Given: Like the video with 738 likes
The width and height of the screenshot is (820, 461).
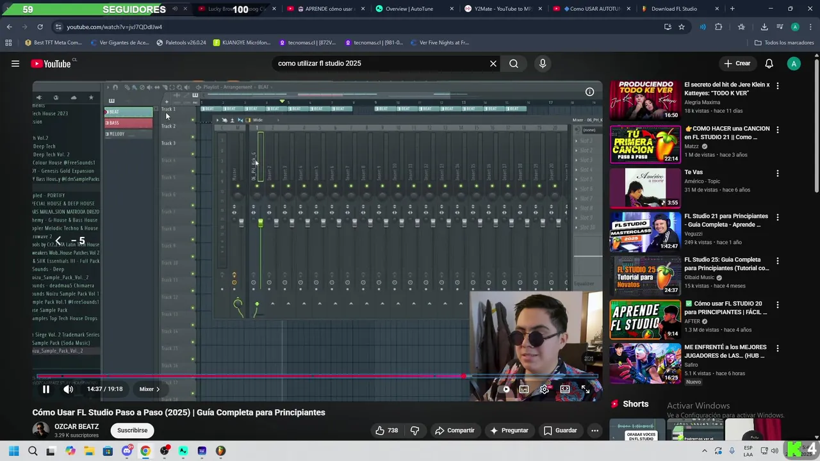Looking at the screenshot, I should click(386, 430).
